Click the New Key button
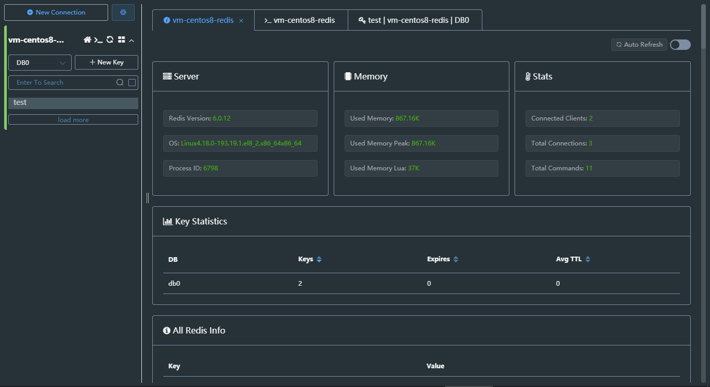This screenshot has height=387, width=710. pos(107,62)
